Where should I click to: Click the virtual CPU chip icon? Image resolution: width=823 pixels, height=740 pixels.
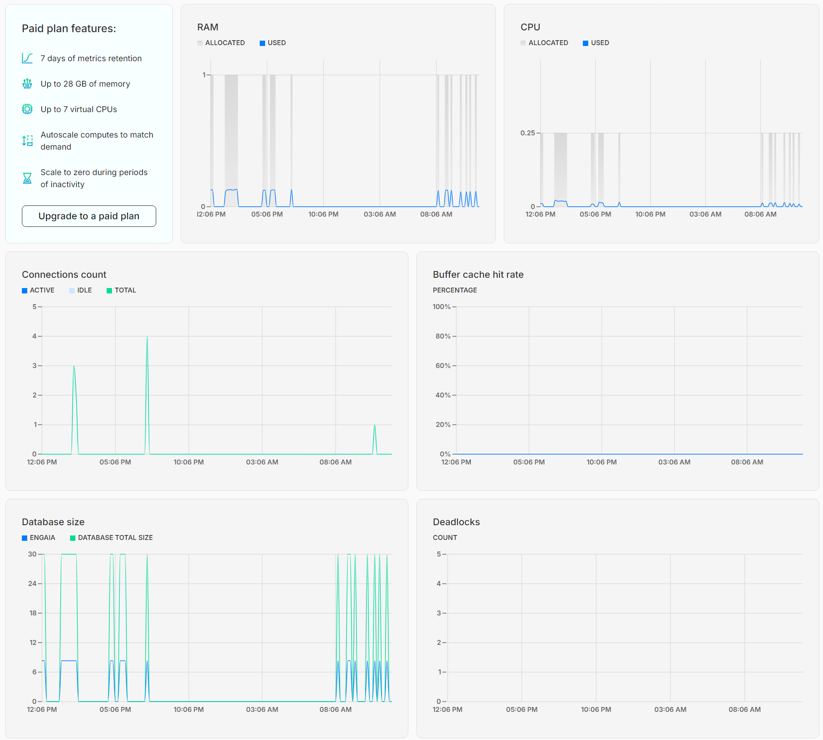pos(27,109)
